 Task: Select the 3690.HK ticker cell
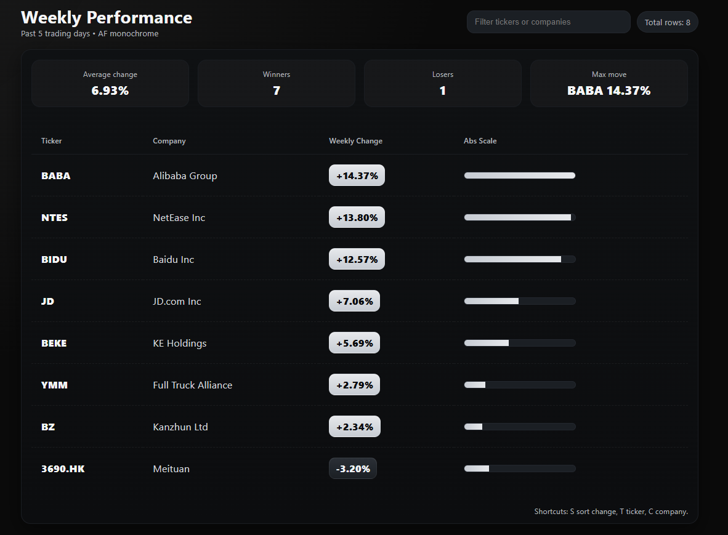[63, 469]
